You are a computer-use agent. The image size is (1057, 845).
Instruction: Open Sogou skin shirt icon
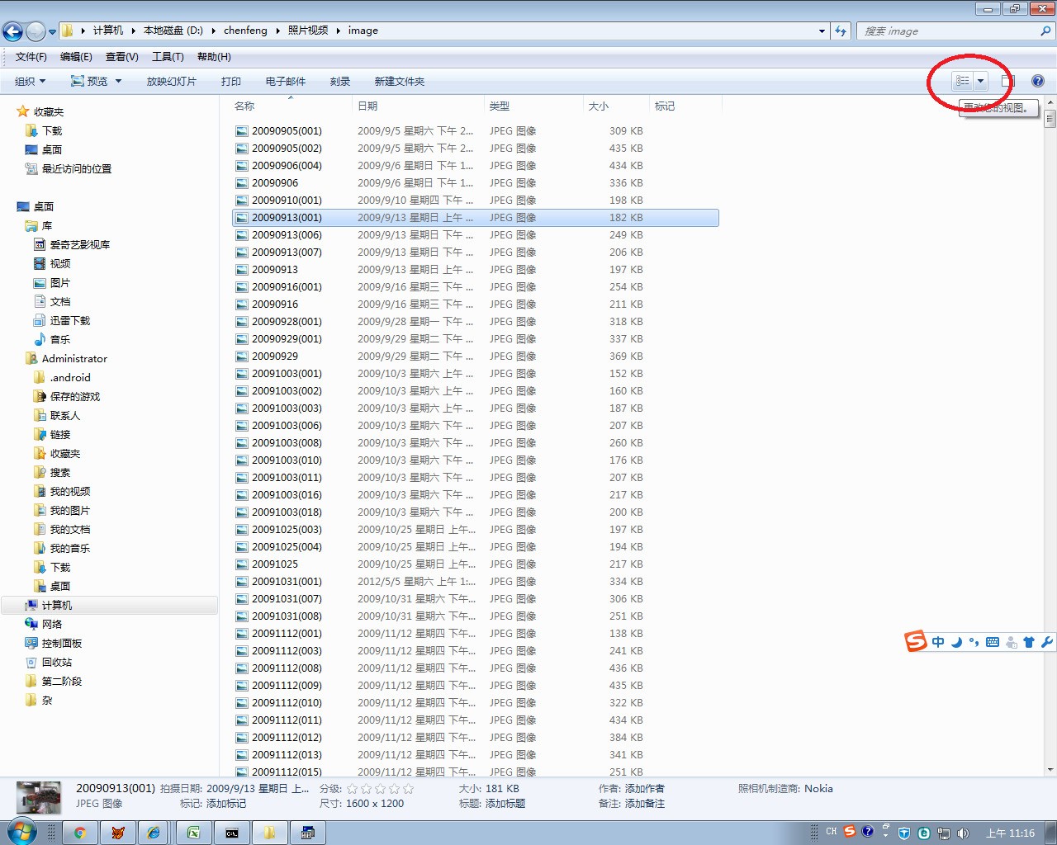click(1029, 642)
